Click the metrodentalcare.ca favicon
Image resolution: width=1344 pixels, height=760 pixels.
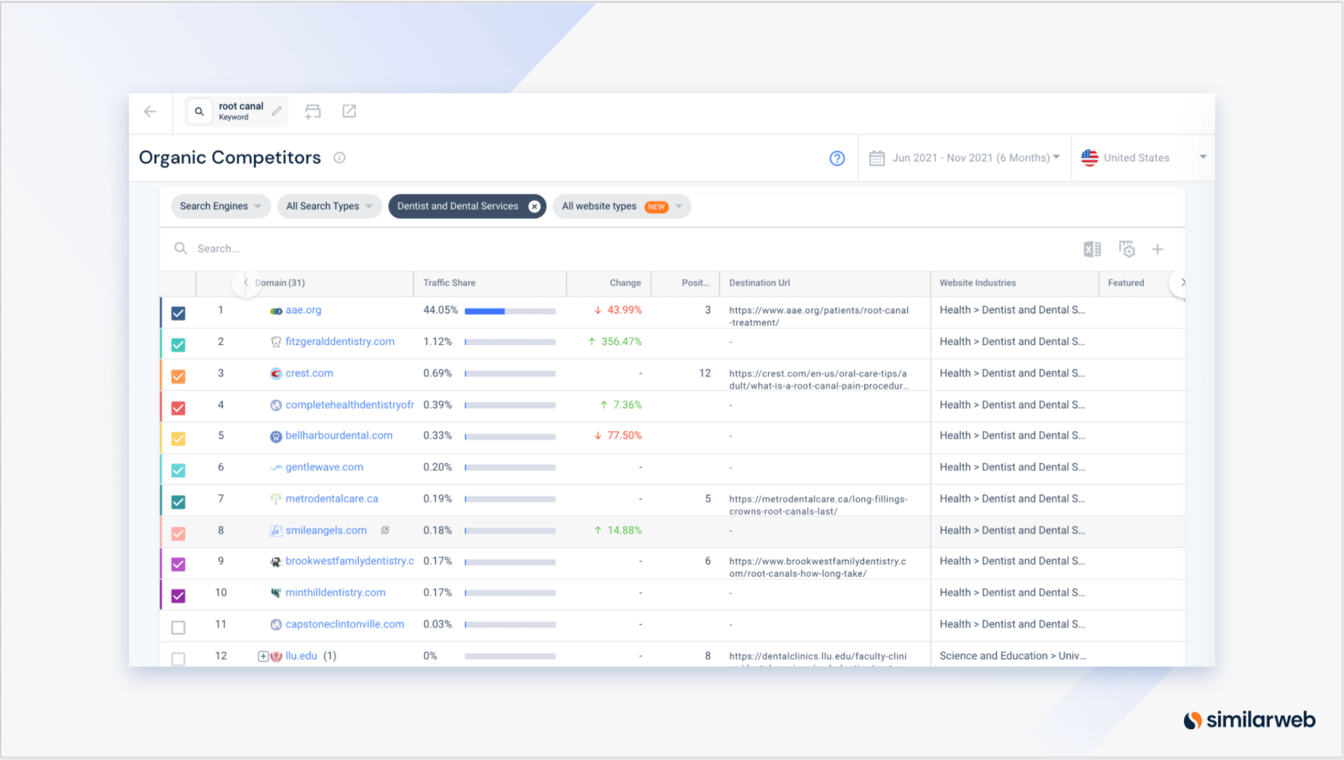[x=276, y=499]
